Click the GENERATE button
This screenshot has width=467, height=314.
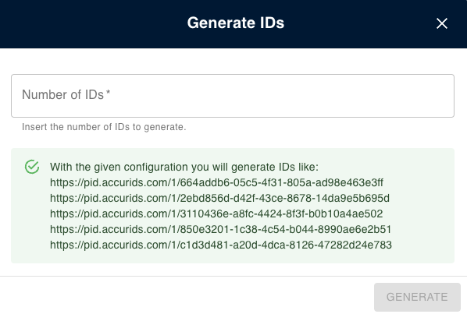[x=417, y=297]
